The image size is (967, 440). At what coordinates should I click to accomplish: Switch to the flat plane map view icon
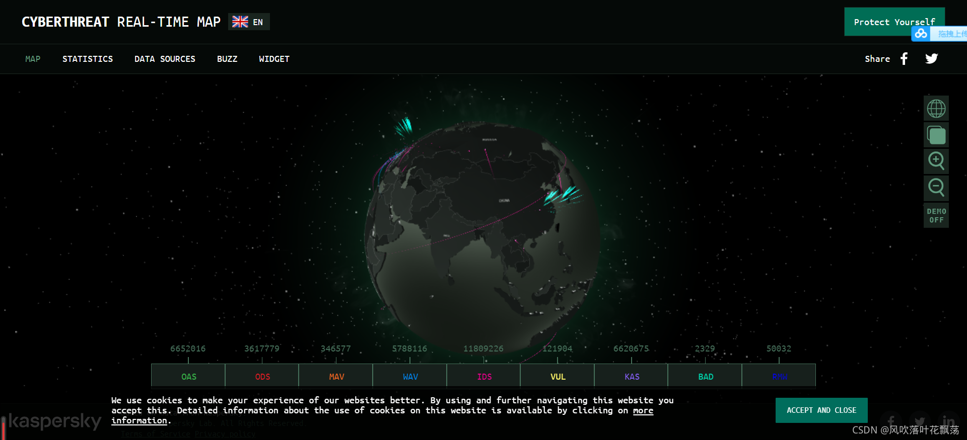coord(936,135)
